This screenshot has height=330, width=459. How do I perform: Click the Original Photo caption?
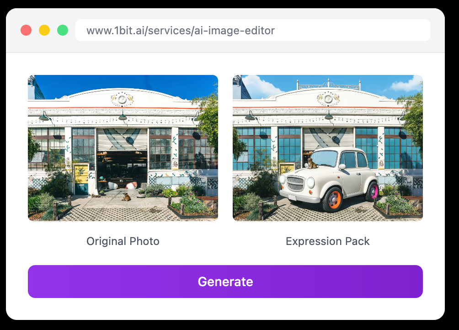click(x=123, y=241)
